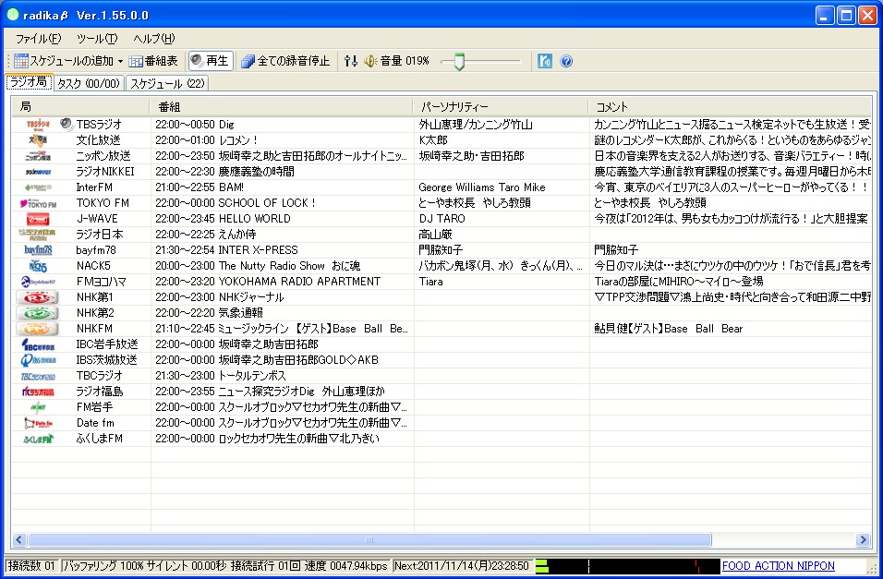Click the TBSラジオ station logo

(38, 125)
